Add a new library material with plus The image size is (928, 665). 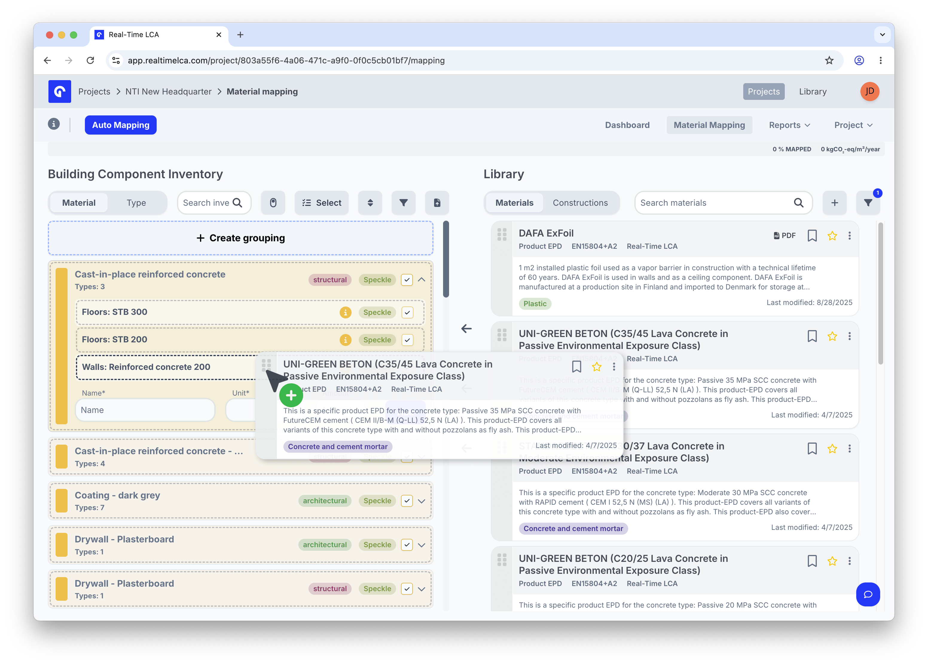pyautogui.click(x=835, y=202)
